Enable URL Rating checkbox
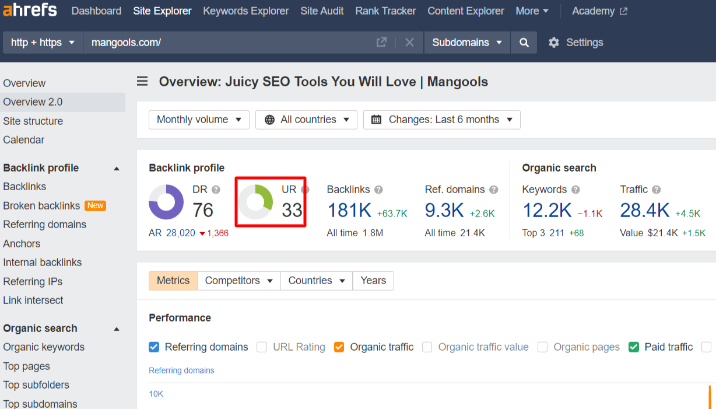Screen dimensions: 716x409 pos(262,347)
